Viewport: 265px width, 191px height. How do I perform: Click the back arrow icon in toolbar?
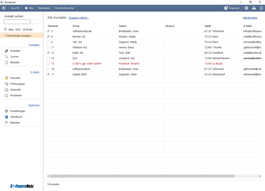[4, 8]
